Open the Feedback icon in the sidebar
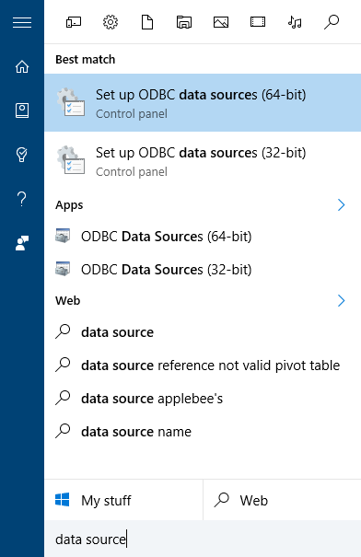 click(x=22, y=243)
